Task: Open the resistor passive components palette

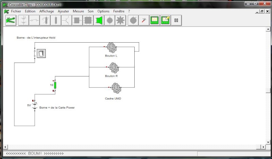Action: pos(56,20)
